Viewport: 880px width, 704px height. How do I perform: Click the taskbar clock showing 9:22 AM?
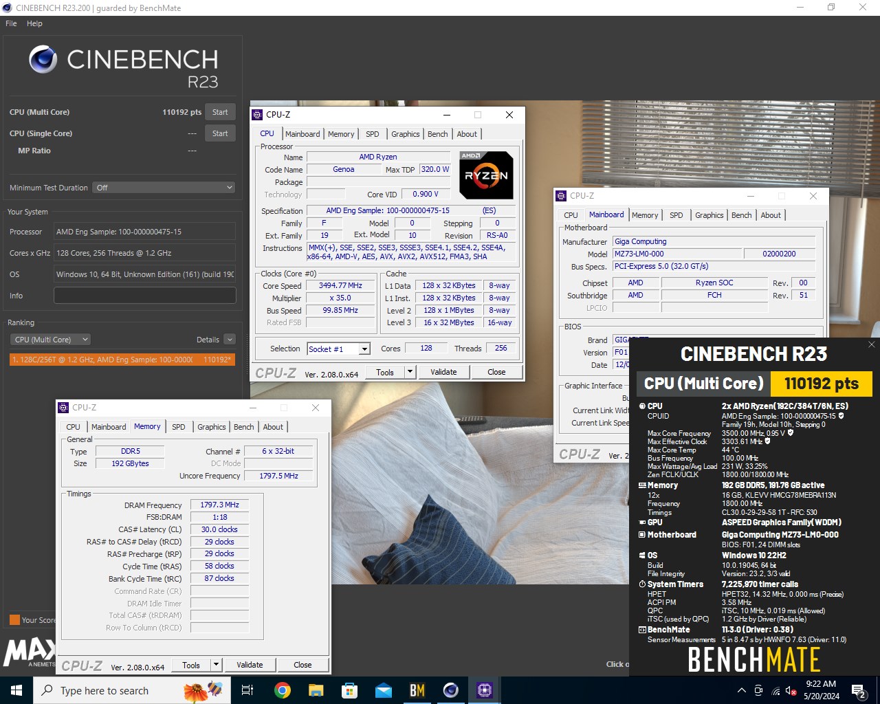pos(821,690)
